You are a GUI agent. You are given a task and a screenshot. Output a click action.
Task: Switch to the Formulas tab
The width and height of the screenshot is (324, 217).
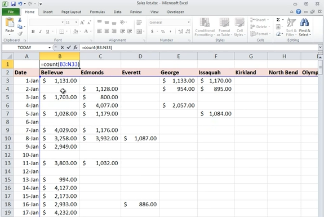coord(97,12)
